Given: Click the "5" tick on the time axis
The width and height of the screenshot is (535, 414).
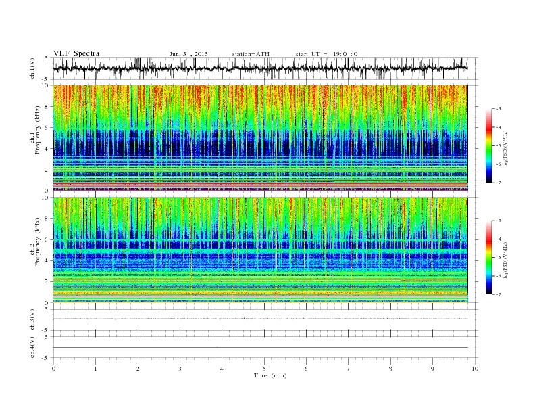Looking at the screenshot, I should click(264, 369).
